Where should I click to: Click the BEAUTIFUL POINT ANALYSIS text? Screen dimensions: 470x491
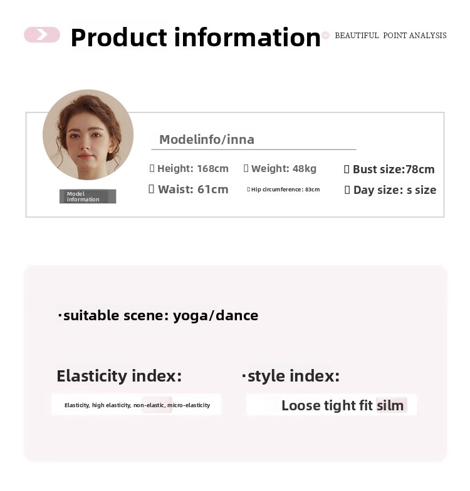[390, 36]
